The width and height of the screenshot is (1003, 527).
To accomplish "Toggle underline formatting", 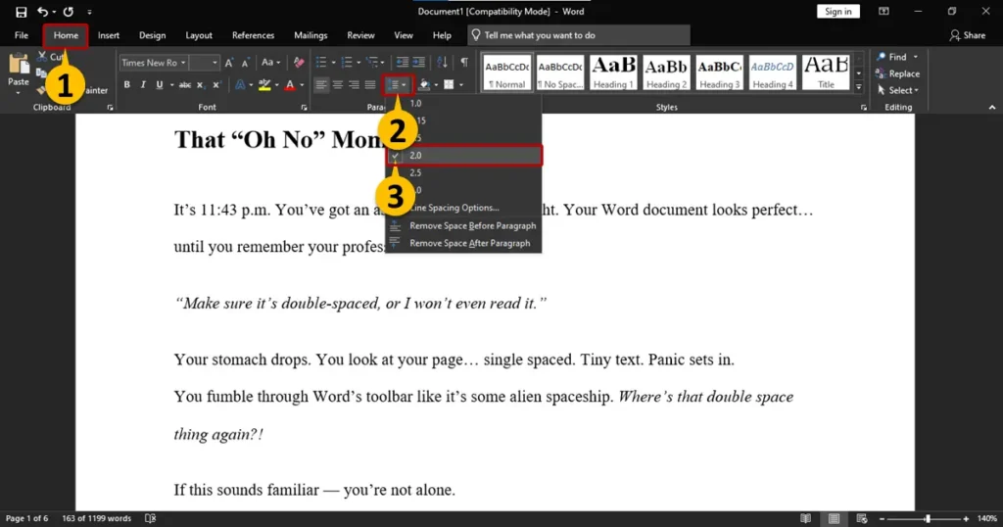I will click(159, 84).
